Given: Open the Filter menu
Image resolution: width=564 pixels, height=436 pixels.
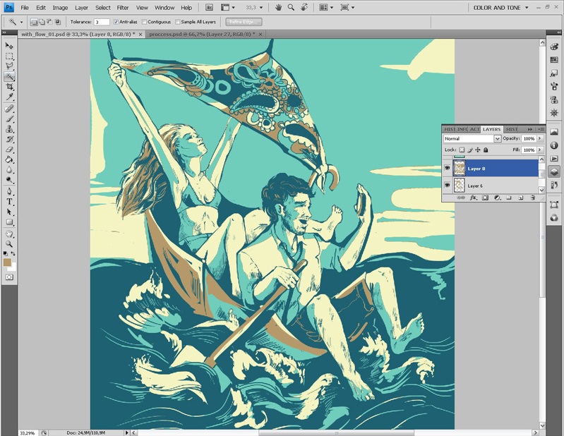Looking at the screenshot, I should (x=123, y=7).
